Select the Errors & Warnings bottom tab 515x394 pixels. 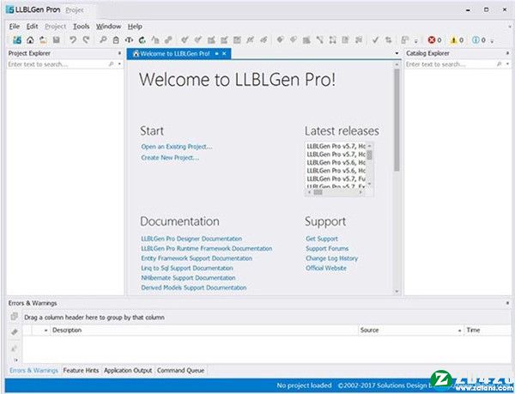click(33, 370)
